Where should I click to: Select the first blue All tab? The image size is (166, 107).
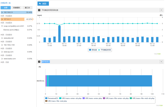coord(5,7)
